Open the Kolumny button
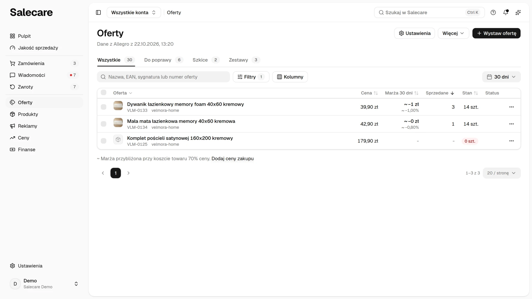Viewport: 532px width, 299px height. pyautogui.click(x=290, y=77)
